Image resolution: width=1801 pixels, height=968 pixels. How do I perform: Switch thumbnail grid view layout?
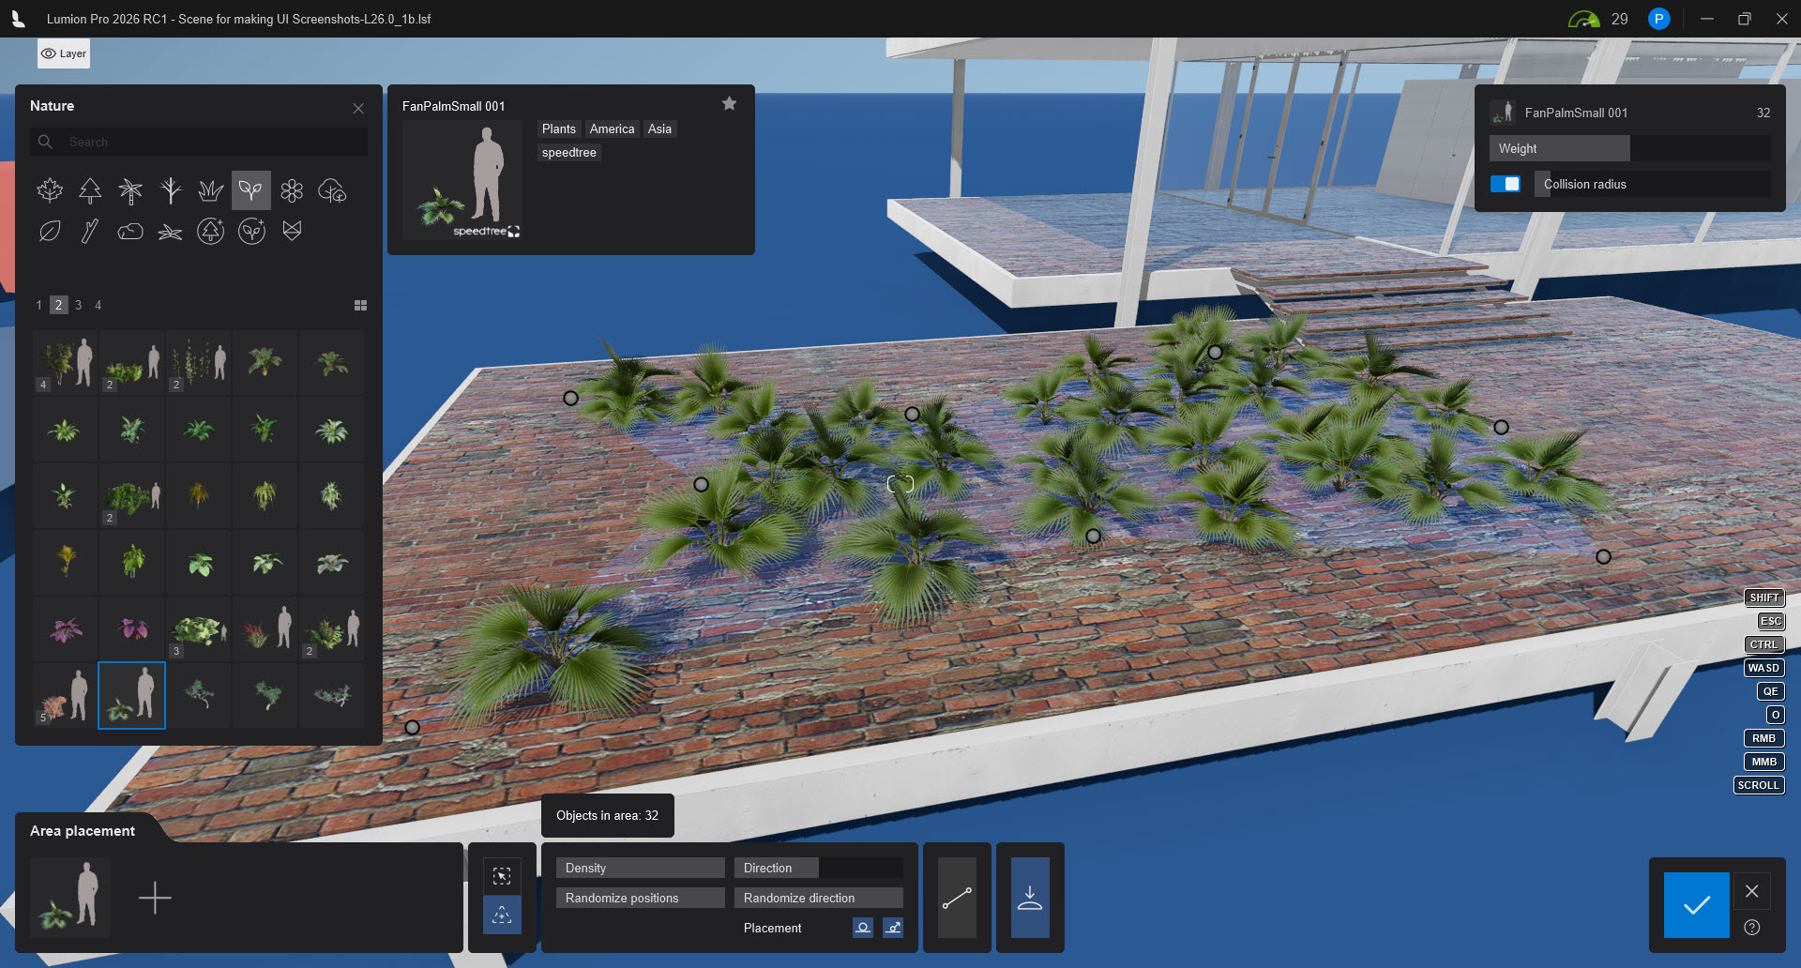360,306
